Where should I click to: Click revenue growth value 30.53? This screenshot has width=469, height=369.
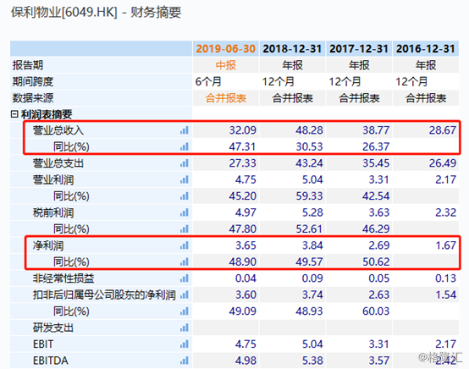click(309, 146)
